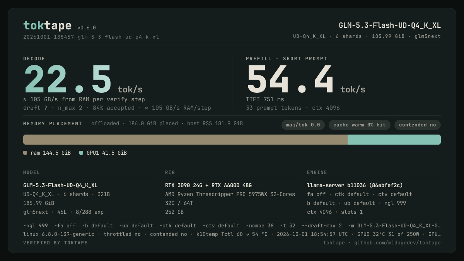Click header model name GLM-5.3-Flash-UD-Q4_K_XL
Image resolution: width=464 pixels, height=261 pixels.
point(390,26)
